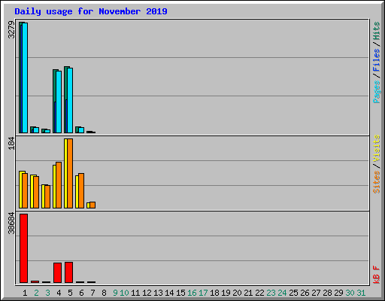
Task: Click green day number 2 on the axis
Action: [36, 293]
